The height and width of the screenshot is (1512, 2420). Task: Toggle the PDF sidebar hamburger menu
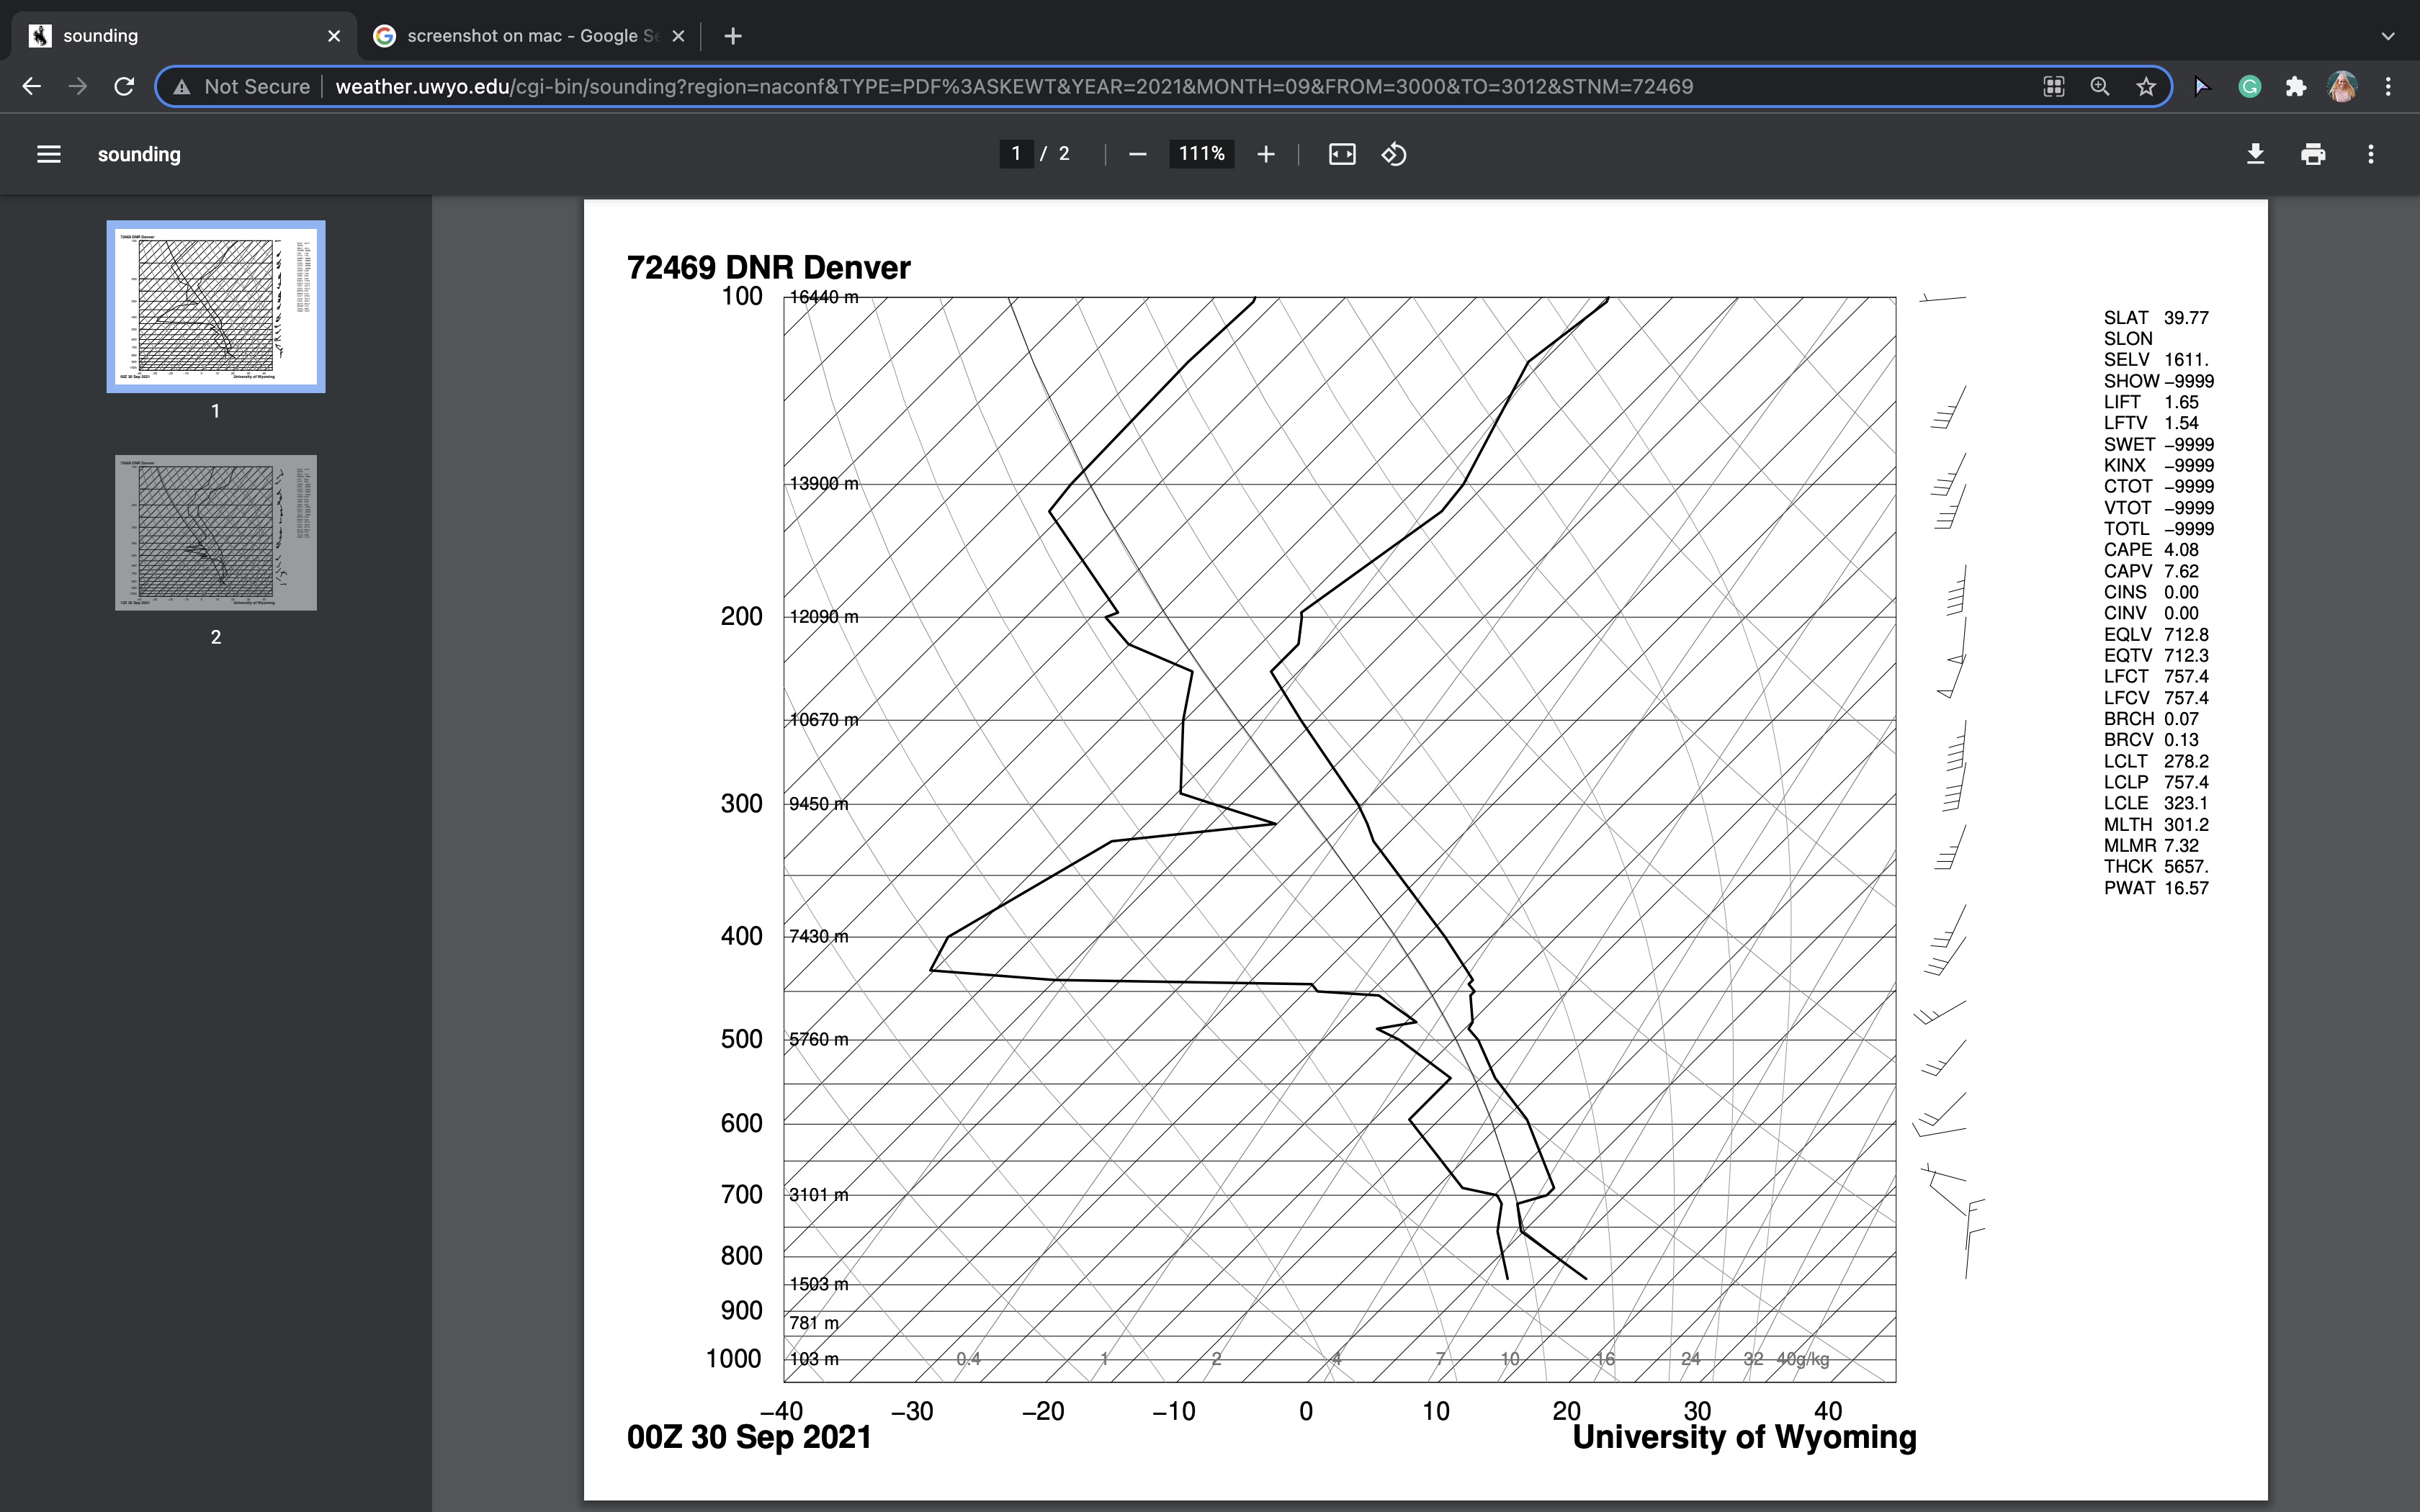click(x=48, y=154)
